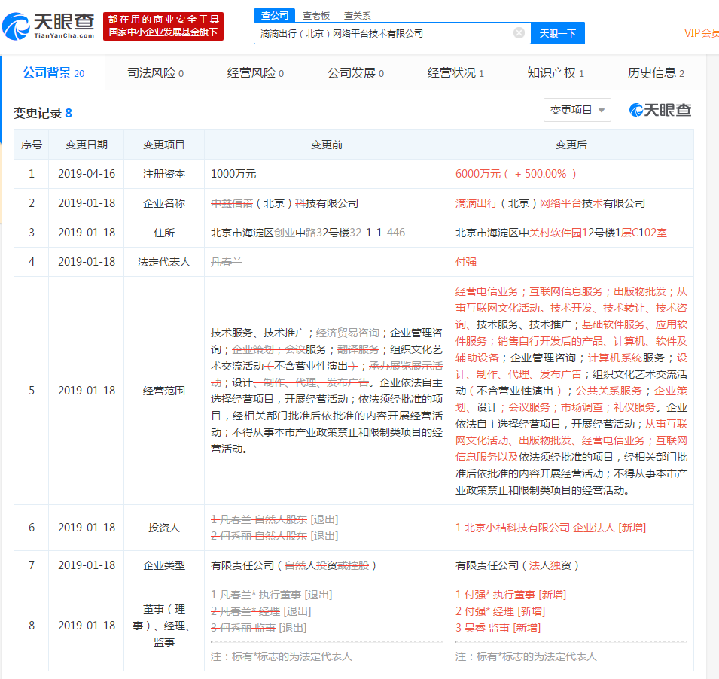Image resolution: width=719 pixels, height=679 pixels.
Task: Show the 历史信息 section tab
Action: click(x=656, y=73)
